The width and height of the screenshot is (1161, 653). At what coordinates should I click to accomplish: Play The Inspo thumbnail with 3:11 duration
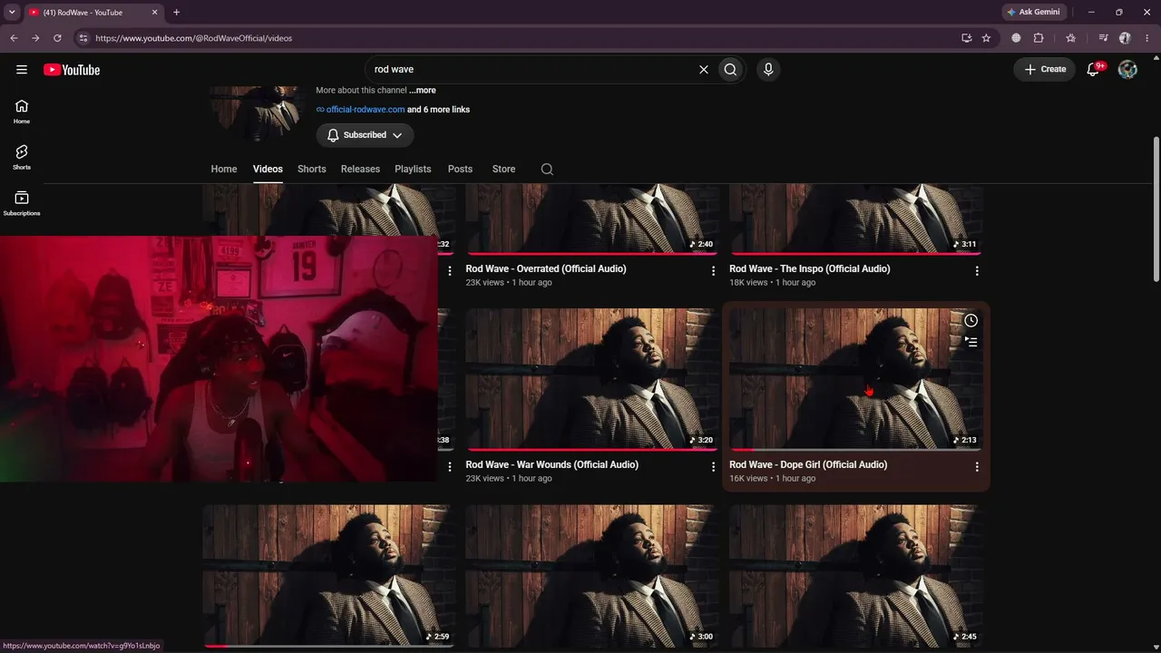[855, 219]
